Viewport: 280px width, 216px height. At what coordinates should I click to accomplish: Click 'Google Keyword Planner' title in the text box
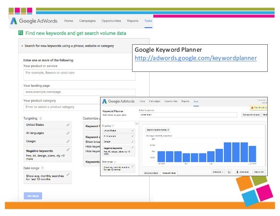168,50
